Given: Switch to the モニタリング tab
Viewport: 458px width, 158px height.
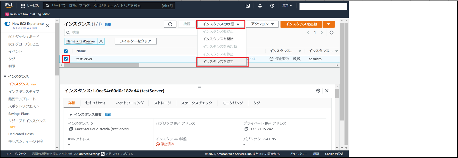Looking at the screenshot, I should click(233, 103).
